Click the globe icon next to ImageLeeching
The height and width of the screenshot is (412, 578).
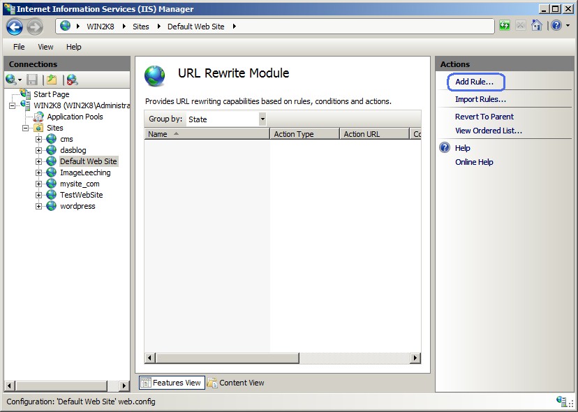(51, 172)
